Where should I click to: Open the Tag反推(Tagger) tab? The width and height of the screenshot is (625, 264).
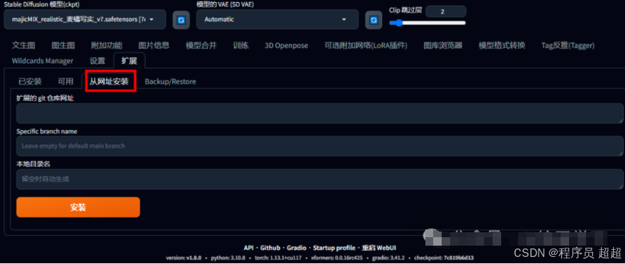tap(568, 45)
